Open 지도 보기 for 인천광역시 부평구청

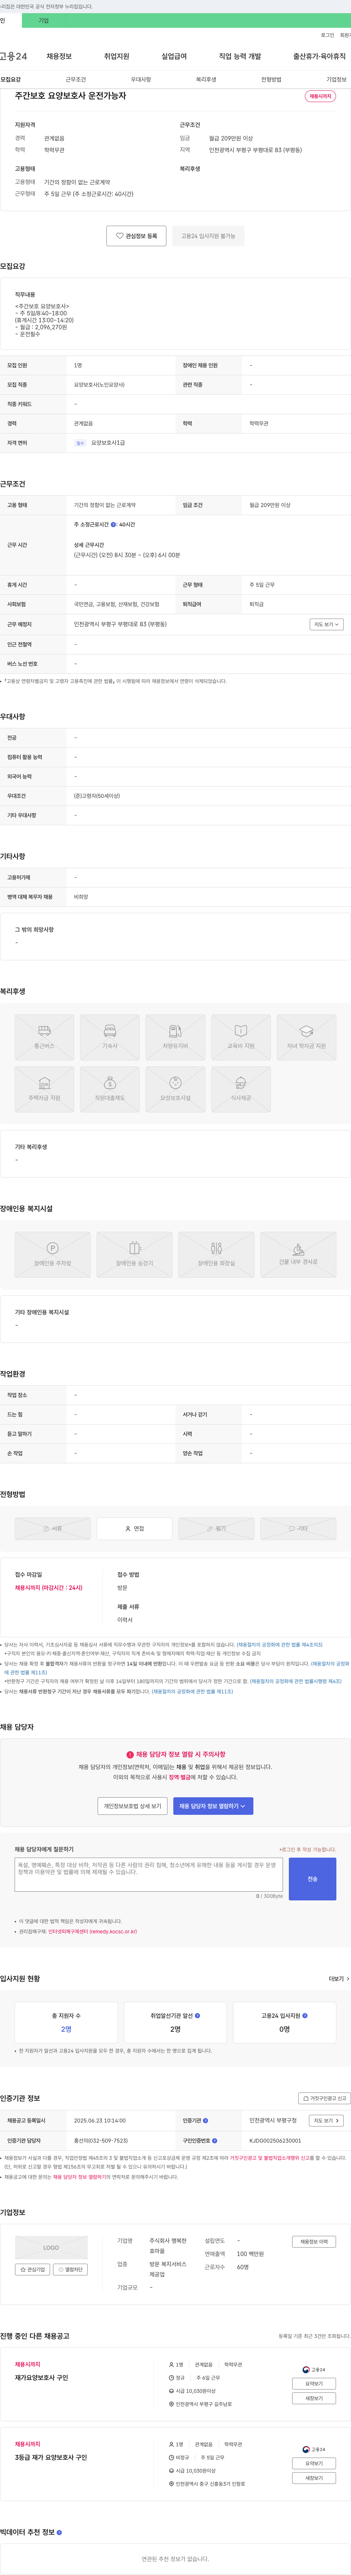coord(326,2120)
